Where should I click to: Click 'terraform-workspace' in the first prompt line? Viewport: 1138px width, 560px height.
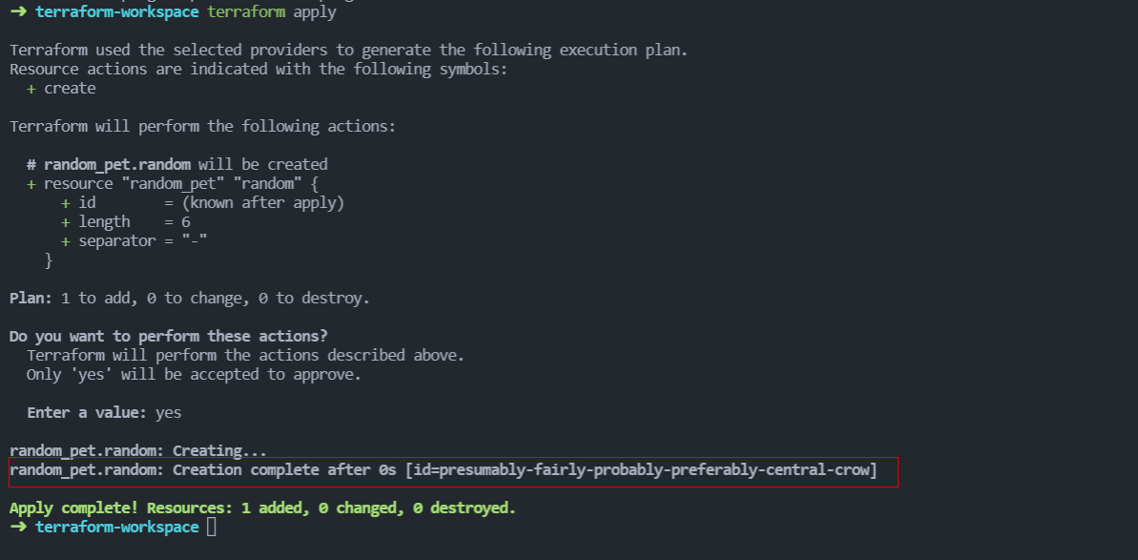pyautogui.click(x=116, y=12)
